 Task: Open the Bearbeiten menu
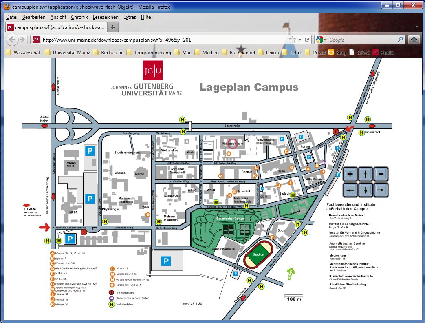tap(34, 17)
